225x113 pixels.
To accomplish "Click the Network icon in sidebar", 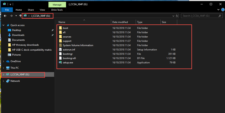I will 8,81.
